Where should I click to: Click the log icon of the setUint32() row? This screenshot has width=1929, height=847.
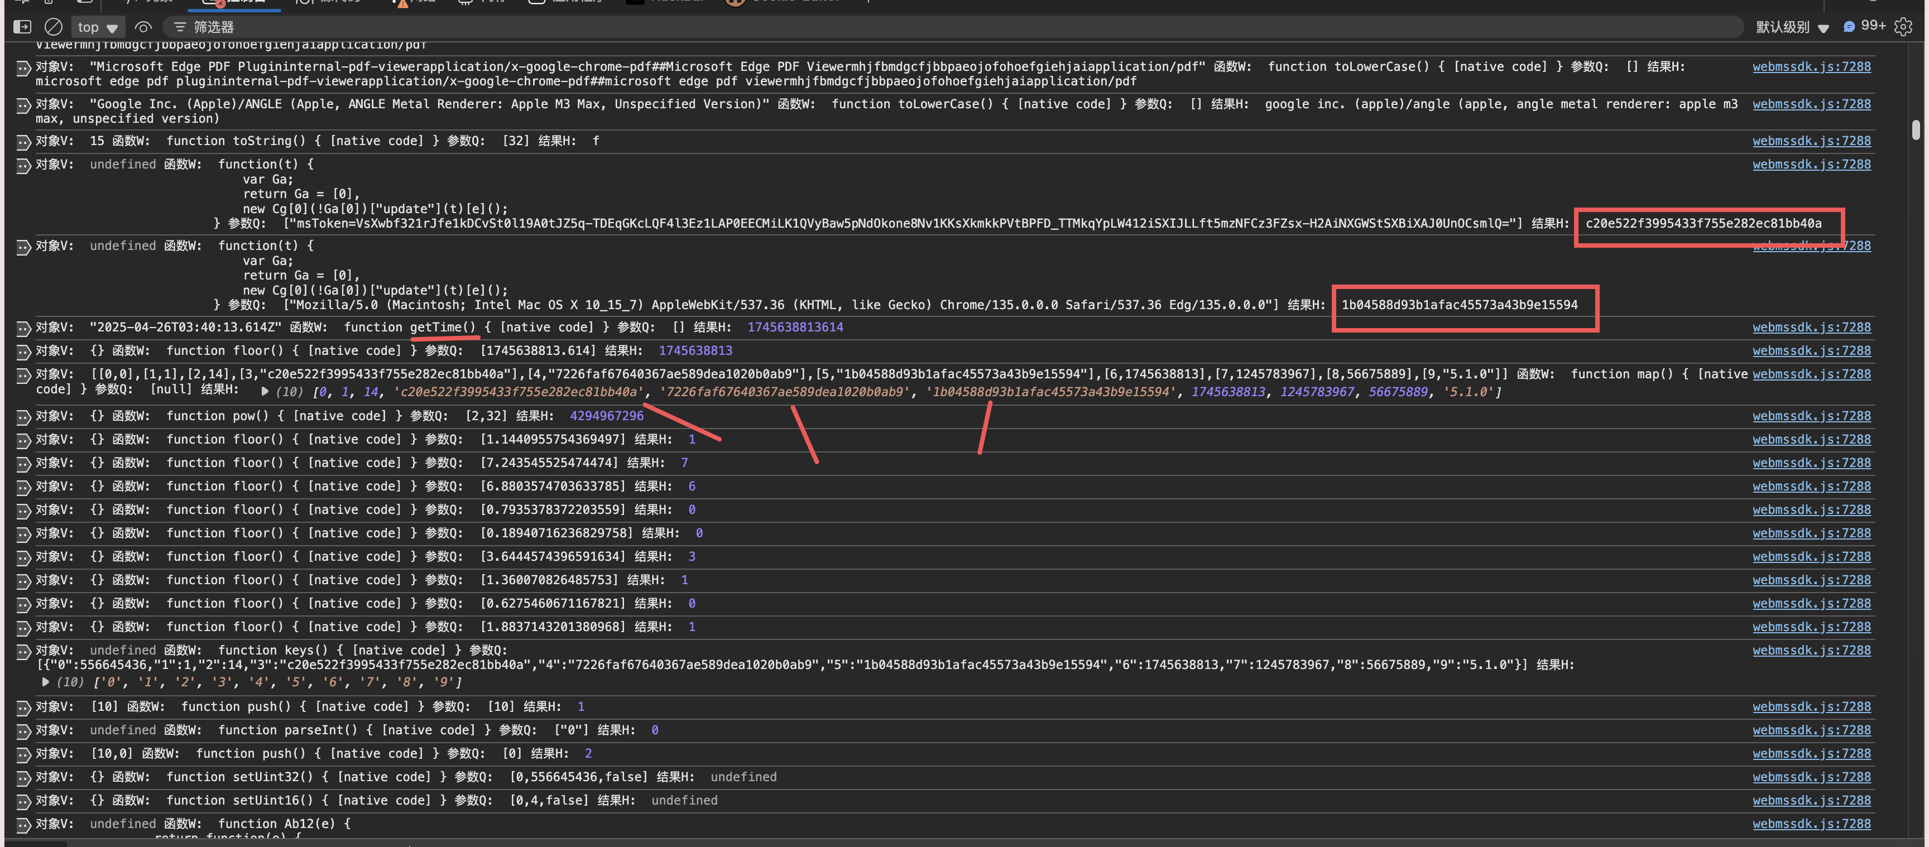coord(23,778)
